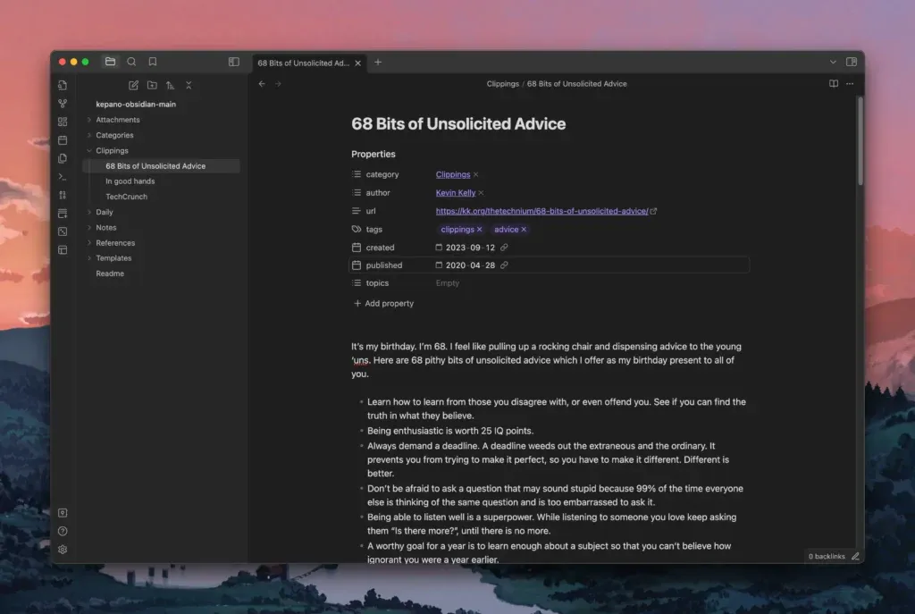
Task: Open date picker for created property
Action: point(439,248)
